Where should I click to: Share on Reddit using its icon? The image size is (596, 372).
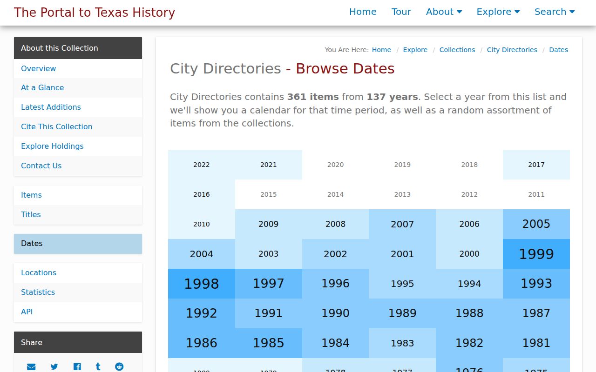click(119, 366)
